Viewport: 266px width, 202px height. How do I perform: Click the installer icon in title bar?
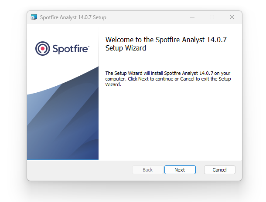click(x=34, y=17)
